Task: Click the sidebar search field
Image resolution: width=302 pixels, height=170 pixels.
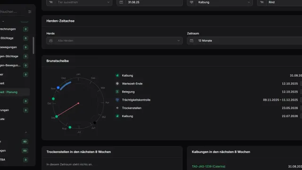Action: [13, 12]
